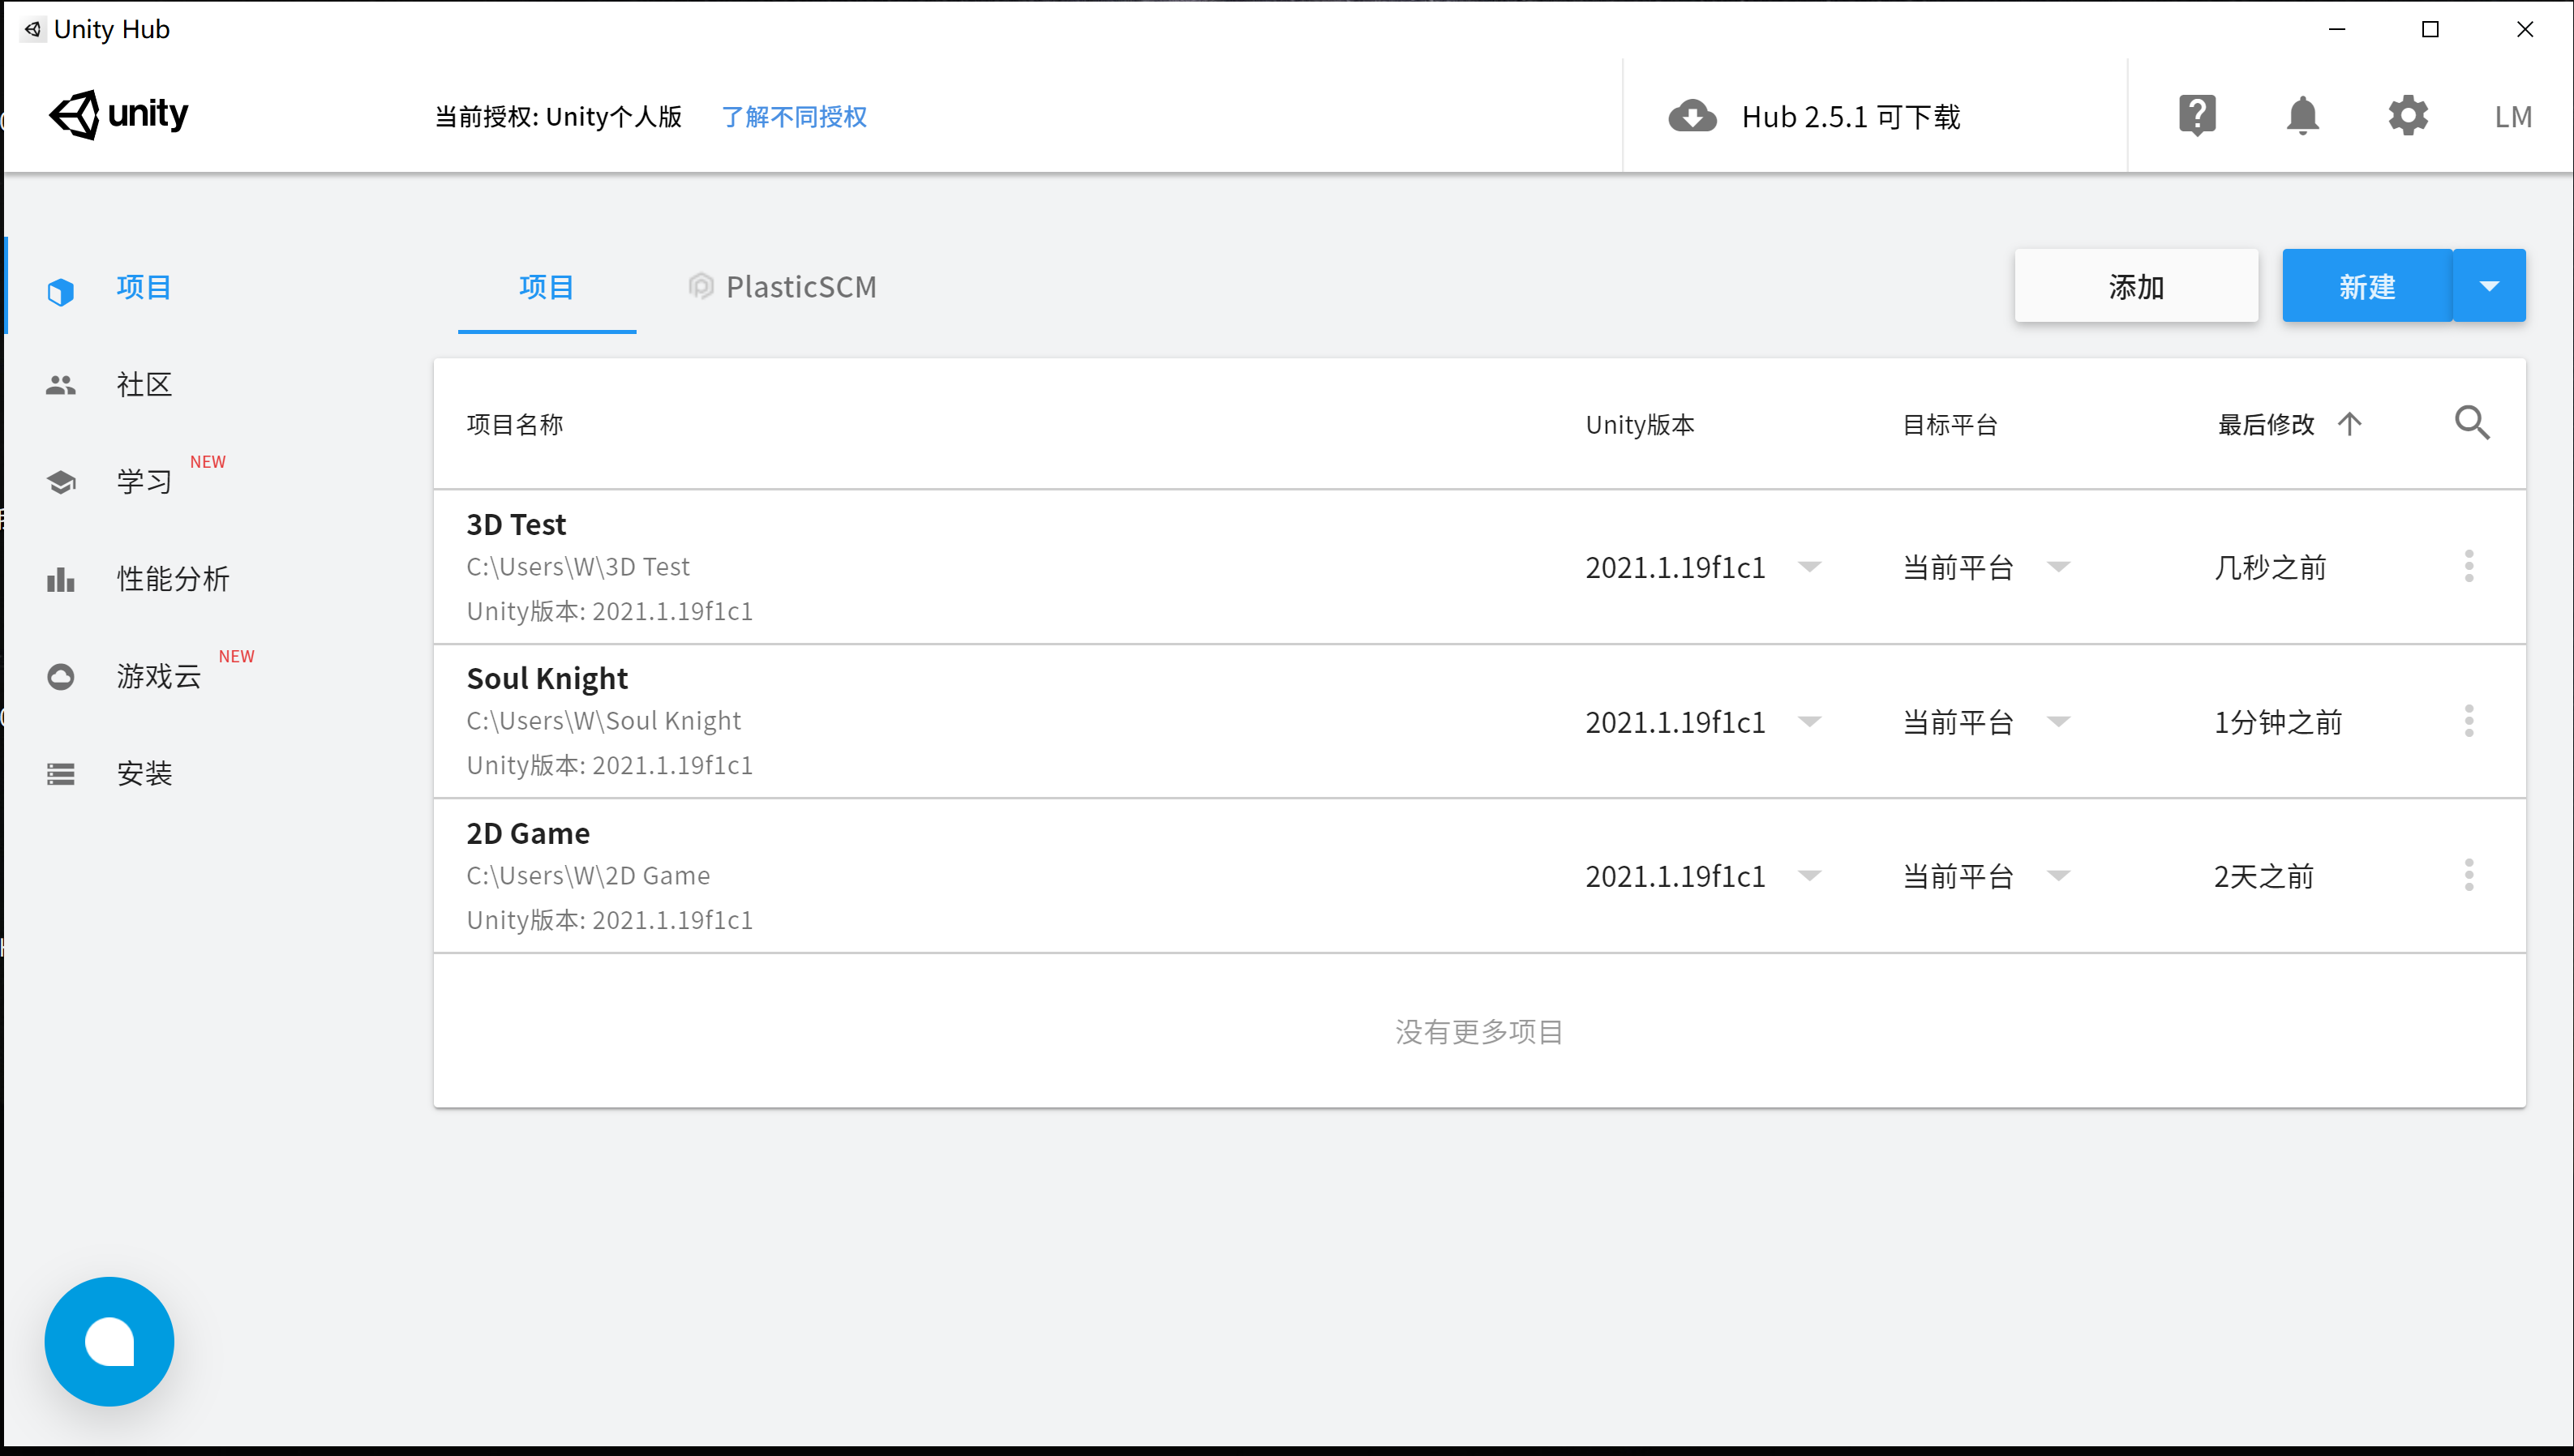Screen dimensions: 2574x1456
Task: Click the 项目 cube icon in sidebar
Action: point(61,291)
